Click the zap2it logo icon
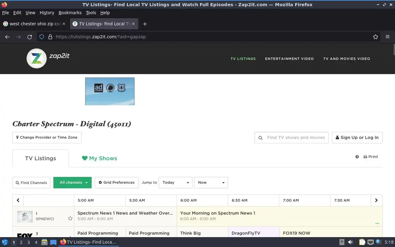Screen dimensions: 395x247 point(36,58)
